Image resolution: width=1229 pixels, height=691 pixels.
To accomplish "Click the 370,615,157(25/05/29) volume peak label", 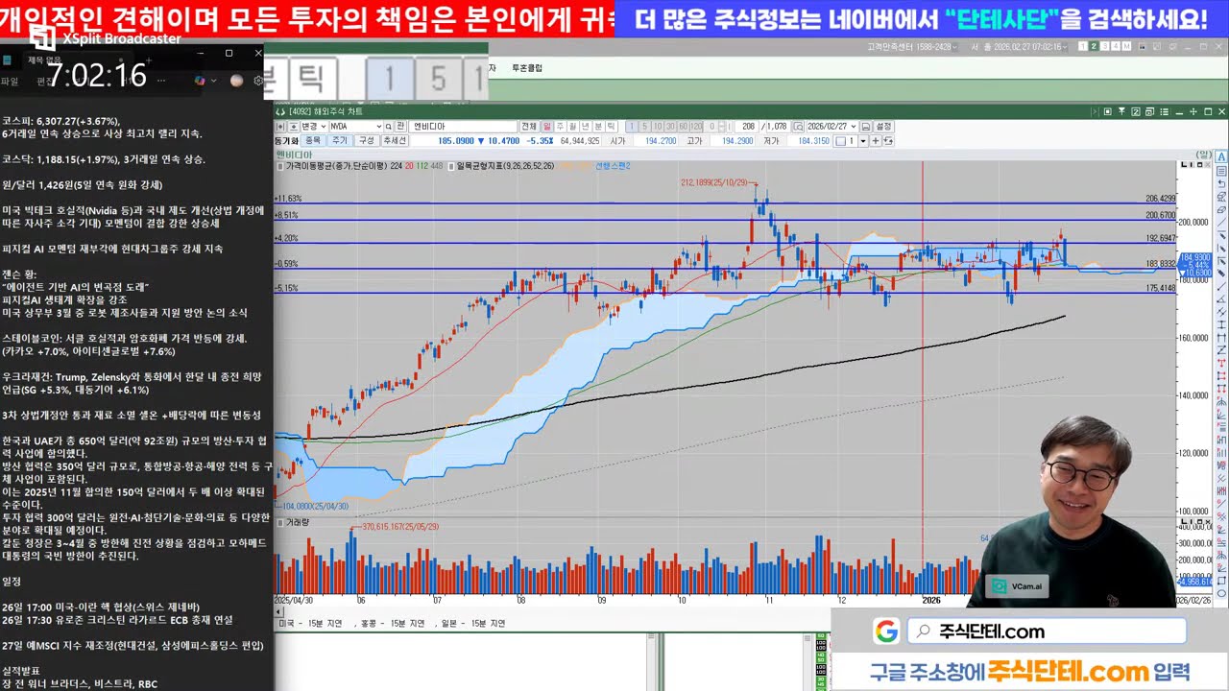I will coord(399,527).
